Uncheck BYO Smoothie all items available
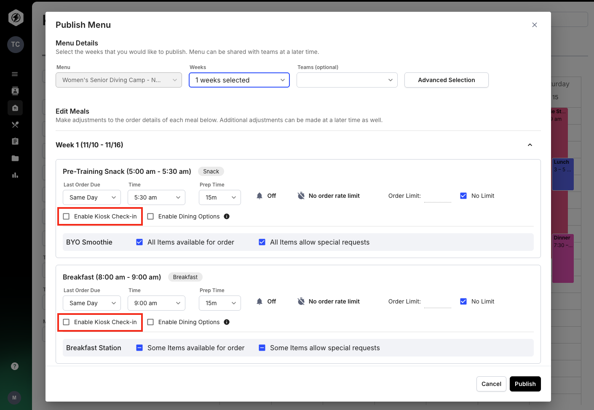594x410 pixels. click(139, 242)
